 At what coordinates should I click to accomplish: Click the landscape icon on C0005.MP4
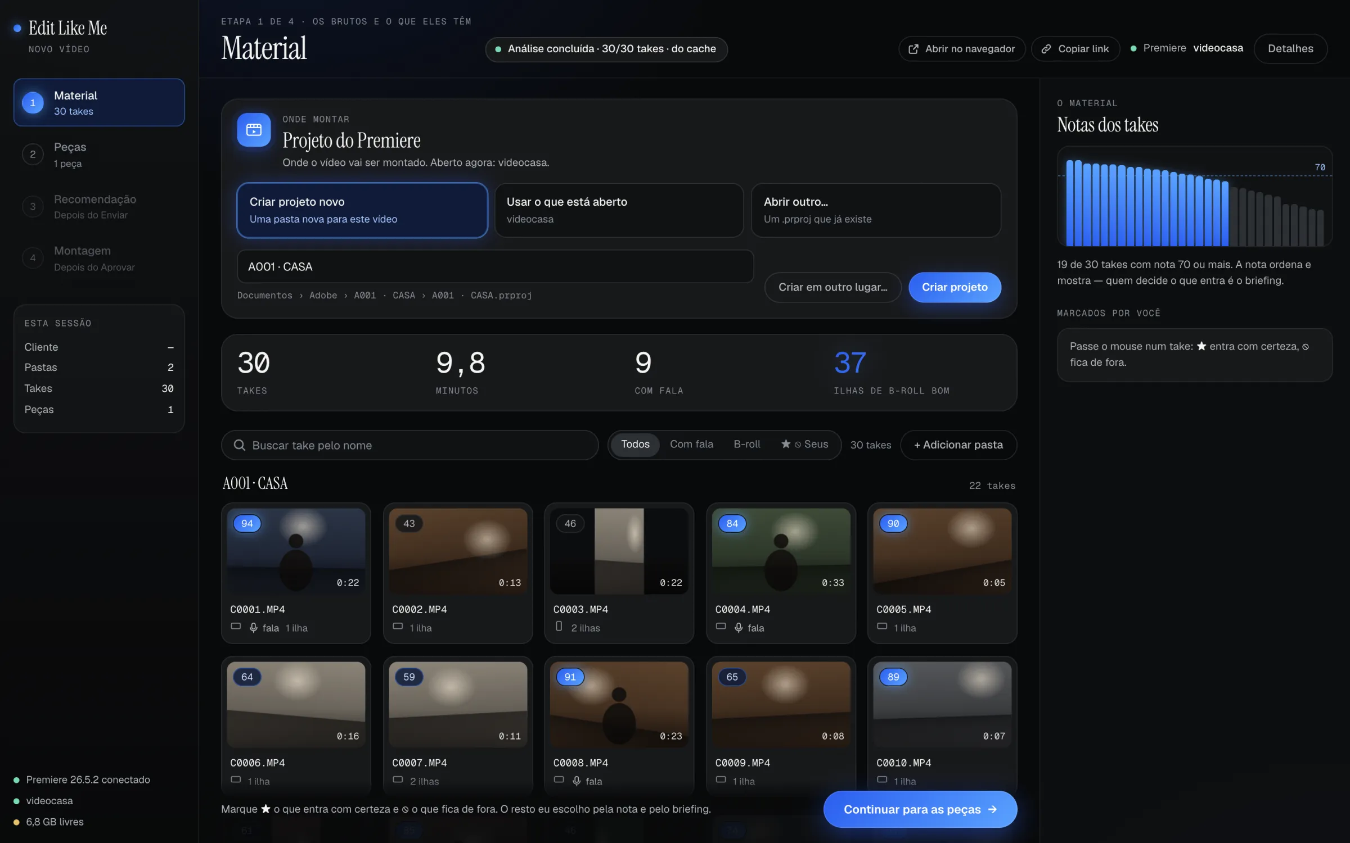click(x=882, y=626)
